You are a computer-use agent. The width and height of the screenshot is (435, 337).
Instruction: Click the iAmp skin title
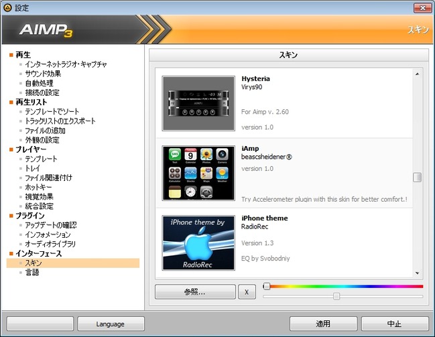250,149
